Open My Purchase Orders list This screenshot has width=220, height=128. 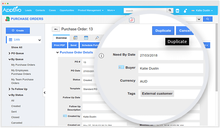coord(23,65)
